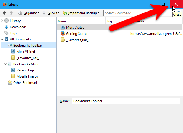Click the mozilla.org URL of Getting Started
The height and width of the screenshot is (133, 183).
click(x=156, y=34)
